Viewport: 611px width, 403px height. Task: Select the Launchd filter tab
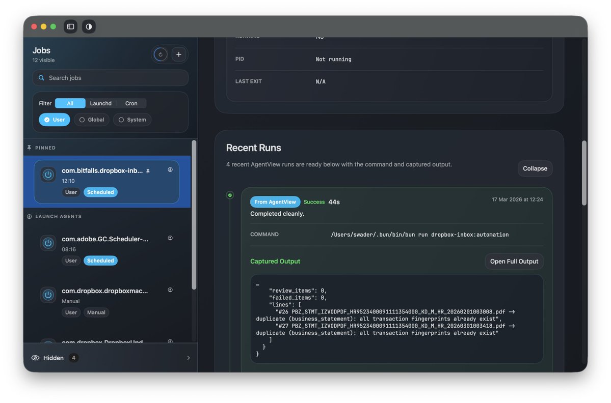[100, 103]
